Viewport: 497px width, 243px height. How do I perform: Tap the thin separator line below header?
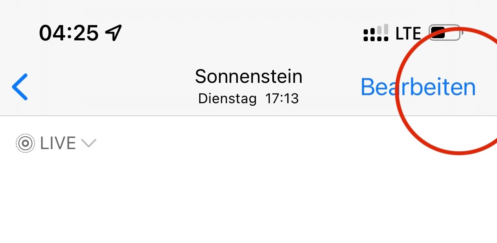pyautogui.click(x=212, y=116)
